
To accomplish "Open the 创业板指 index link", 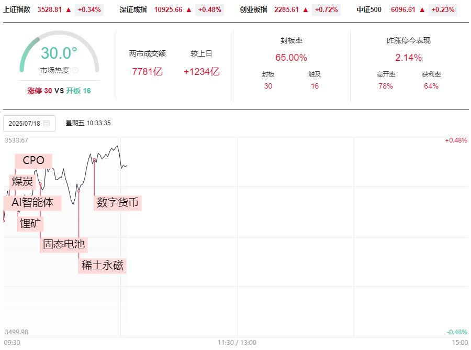I will (253, 9).
